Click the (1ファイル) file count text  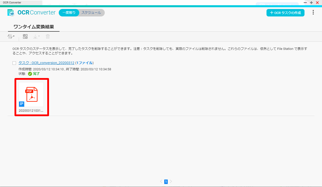coord(84,63)
